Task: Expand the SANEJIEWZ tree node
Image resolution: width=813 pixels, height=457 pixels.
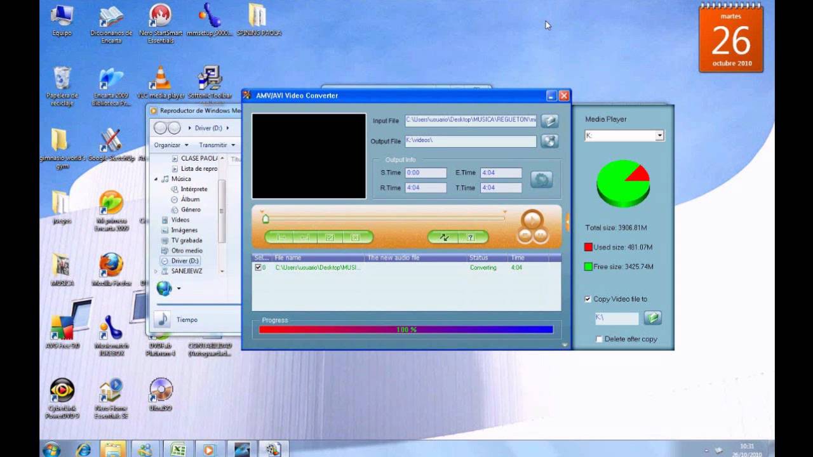Action: point(156,271)
